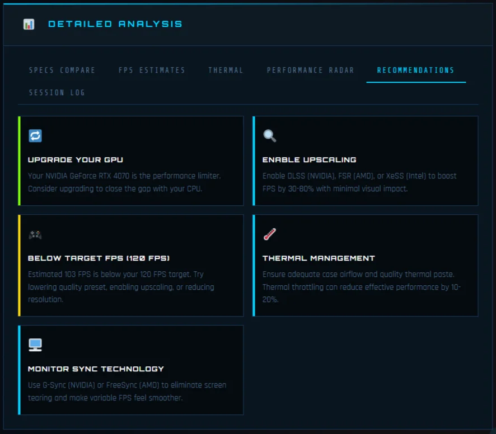Click the magnifying glass icon
This screenshot has height=434, width=496.
[270, 136]
